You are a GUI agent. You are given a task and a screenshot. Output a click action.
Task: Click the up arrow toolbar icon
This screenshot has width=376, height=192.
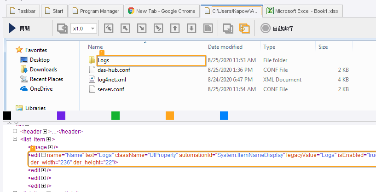tap(174, 29)
